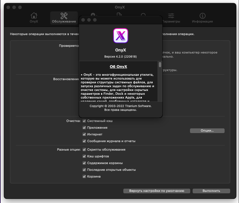Toggle the Интернет checkbox

pyautogui.click(x=84, y=134)
